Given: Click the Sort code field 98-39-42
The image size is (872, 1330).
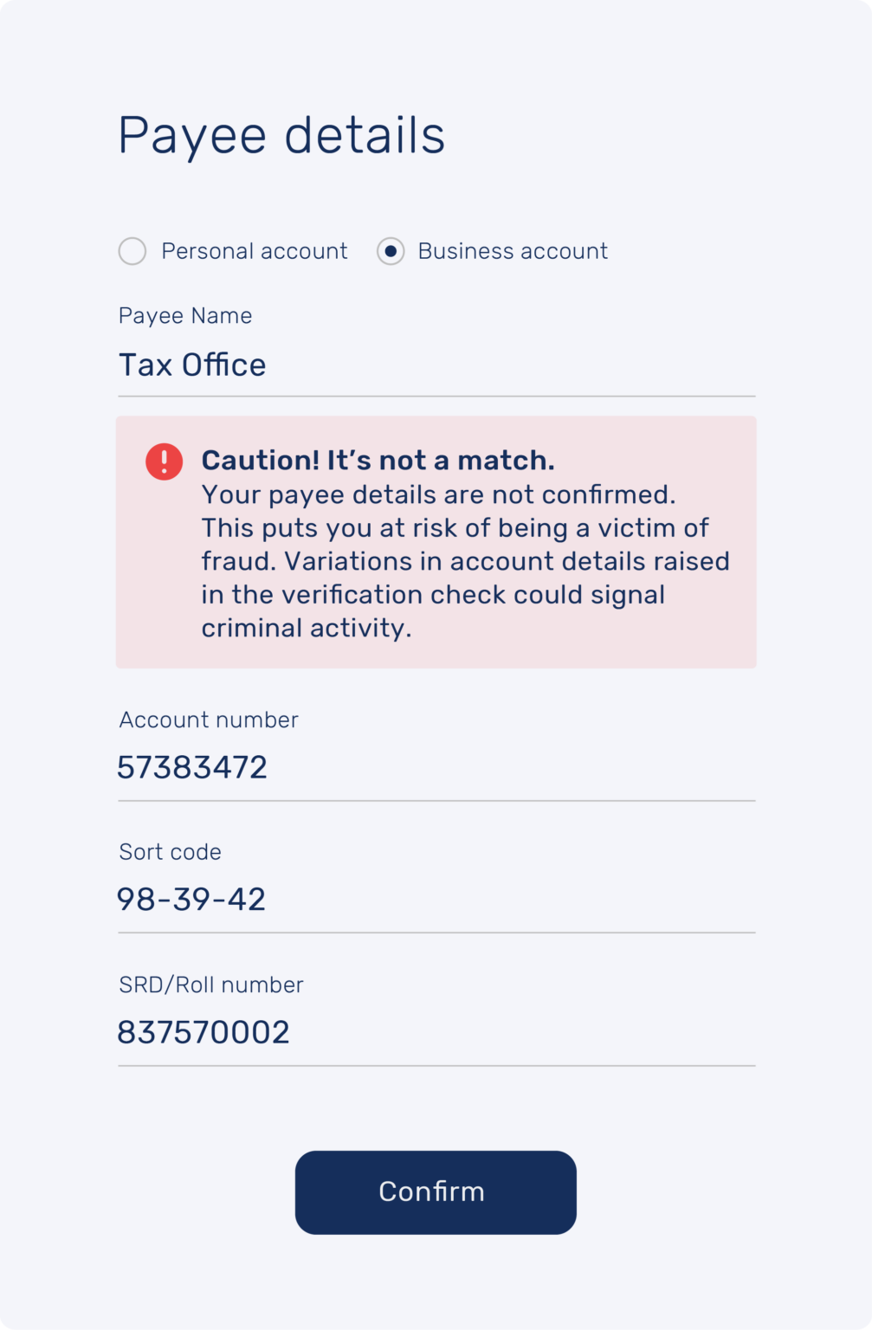Looking at the screenshot, I should (x=436, y=900).
